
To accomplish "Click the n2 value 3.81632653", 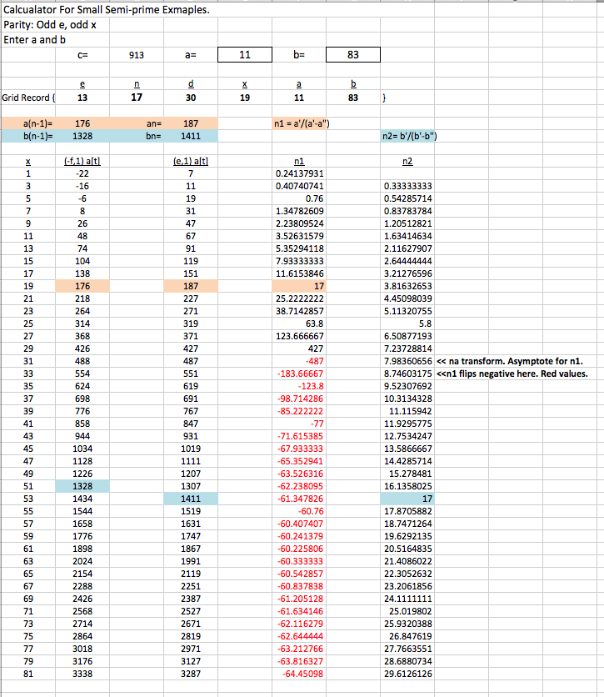I will pos(407,286).
